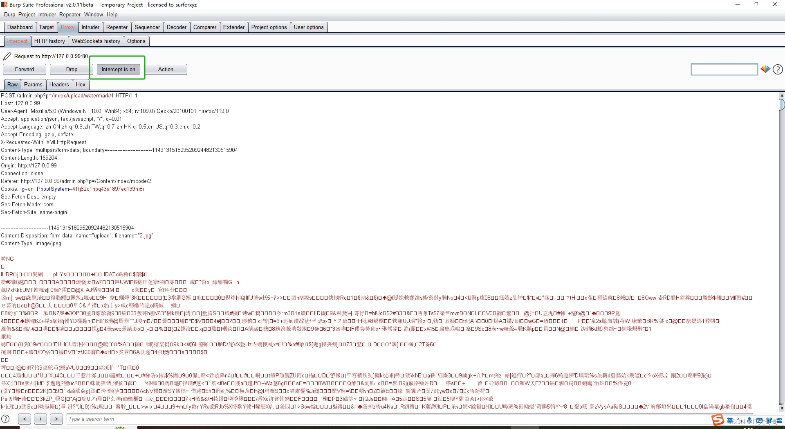Open the HTTP history sub-tab

coord(49,41)
